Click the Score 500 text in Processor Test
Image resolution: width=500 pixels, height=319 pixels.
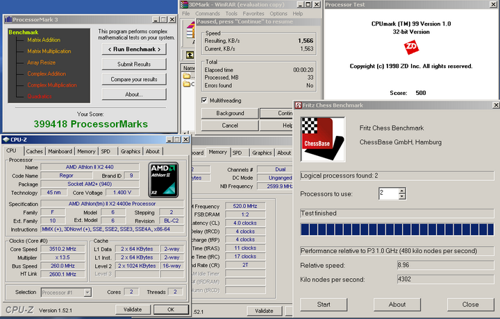(x=408, y=93)
